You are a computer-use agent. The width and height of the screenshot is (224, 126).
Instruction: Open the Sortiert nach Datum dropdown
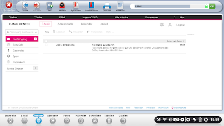pos(175,41)
